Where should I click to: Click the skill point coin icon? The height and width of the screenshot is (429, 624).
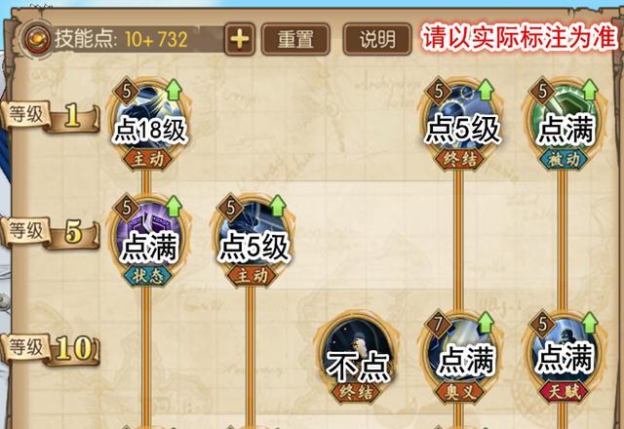37,39
